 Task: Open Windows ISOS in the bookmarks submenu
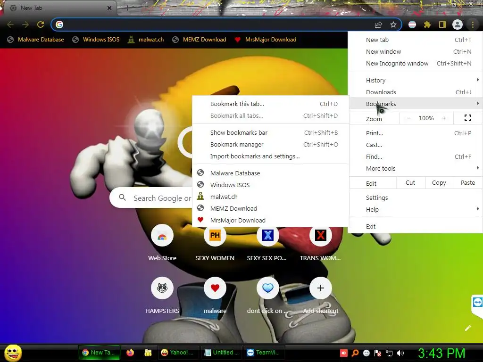coord(270,185)
